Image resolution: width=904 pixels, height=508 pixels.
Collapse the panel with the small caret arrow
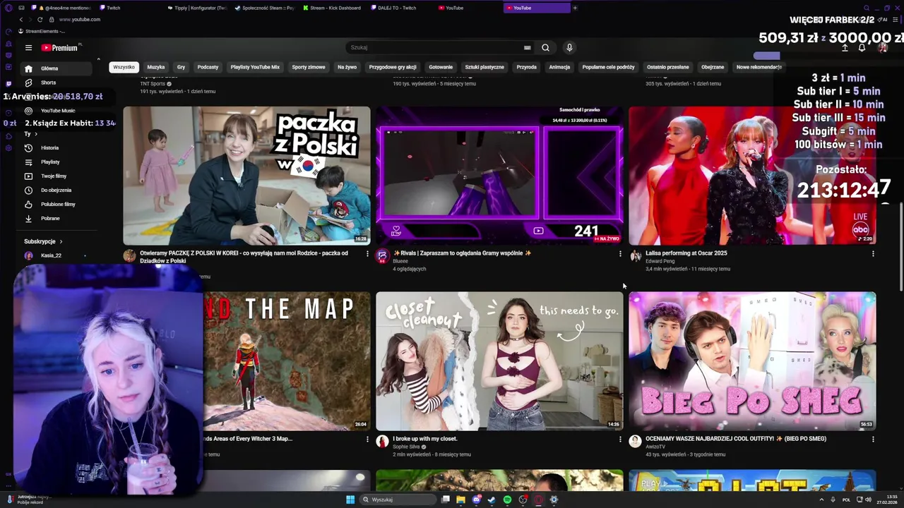tap(98, 59)
